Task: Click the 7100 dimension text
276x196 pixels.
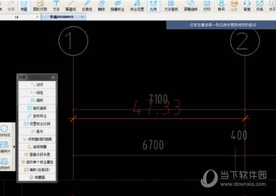Action: tap(158, 99)
